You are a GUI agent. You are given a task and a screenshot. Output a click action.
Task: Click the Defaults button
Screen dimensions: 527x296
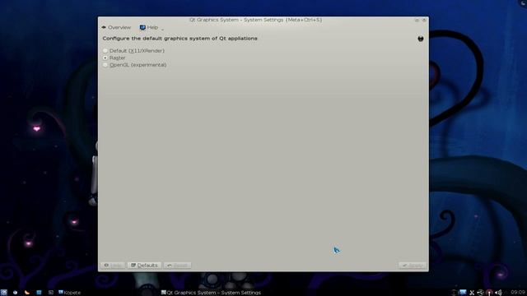click(x=145, y=265)
